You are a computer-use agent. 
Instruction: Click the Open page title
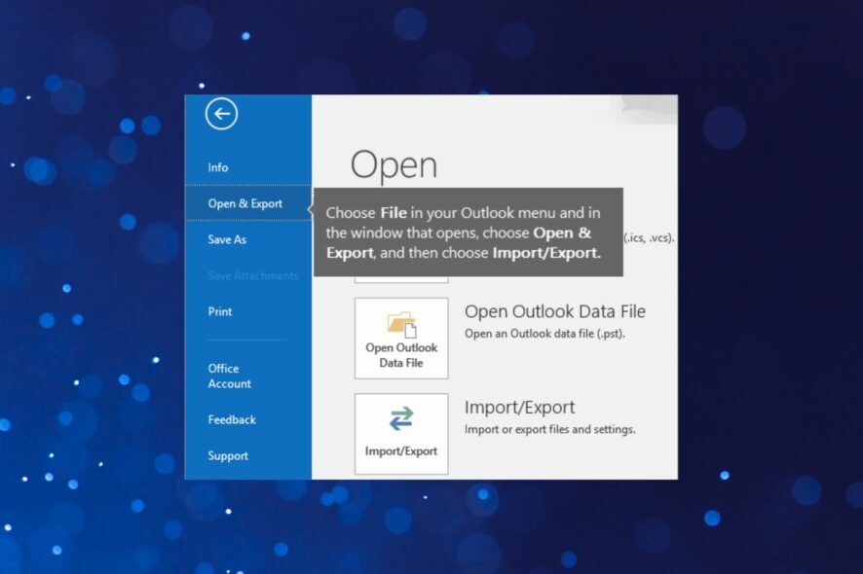(394, 164)
